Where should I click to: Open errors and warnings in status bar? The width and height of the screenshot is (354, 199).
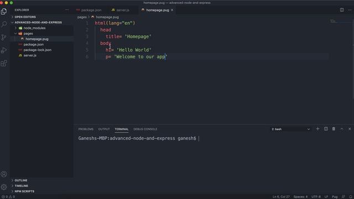(x=8, y=197)
